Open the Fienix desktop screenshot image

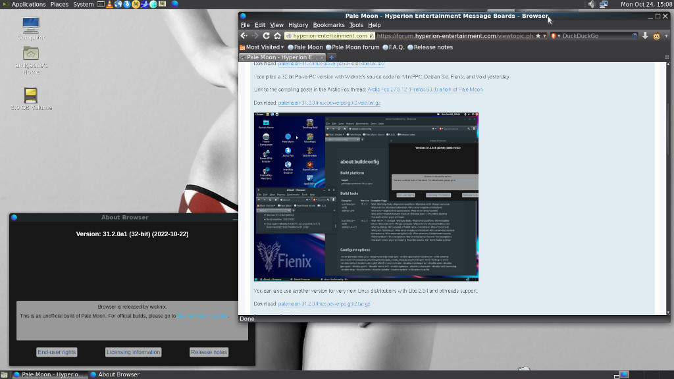tap(366, 197)
